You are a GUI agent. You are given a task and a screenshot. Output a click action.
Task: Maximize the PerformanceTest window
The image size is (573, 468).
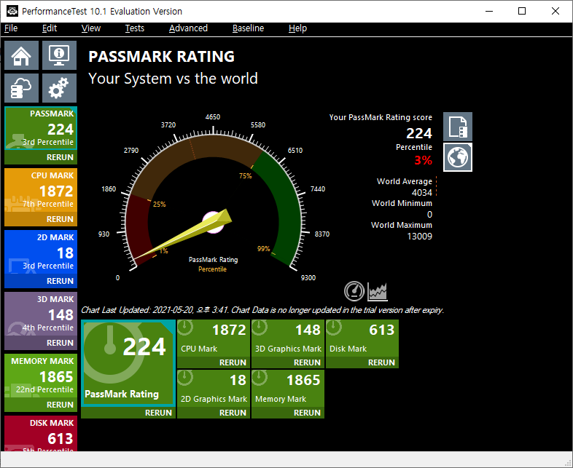(522, 11)
